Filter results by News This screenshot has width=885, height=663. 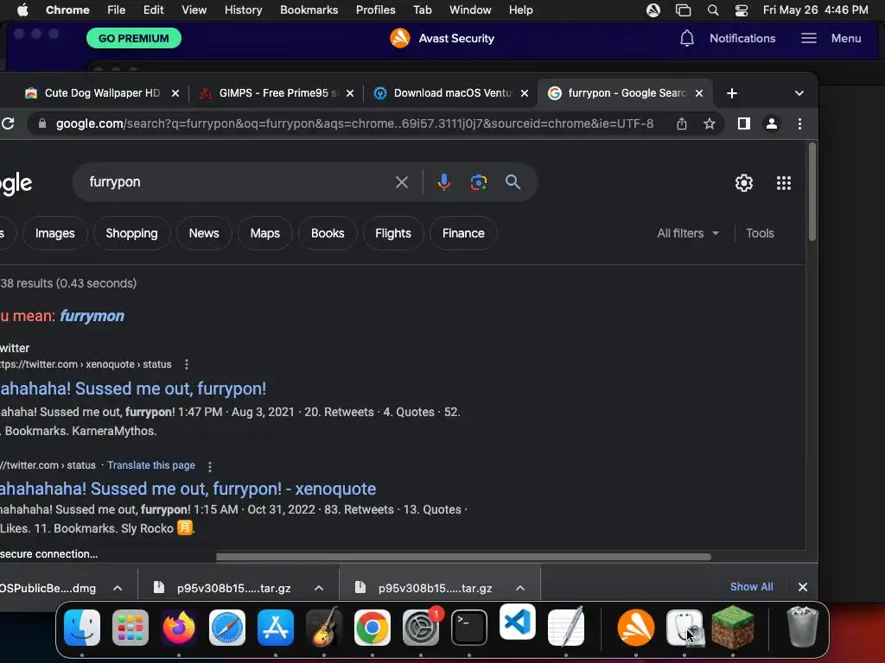coord(204,233)
